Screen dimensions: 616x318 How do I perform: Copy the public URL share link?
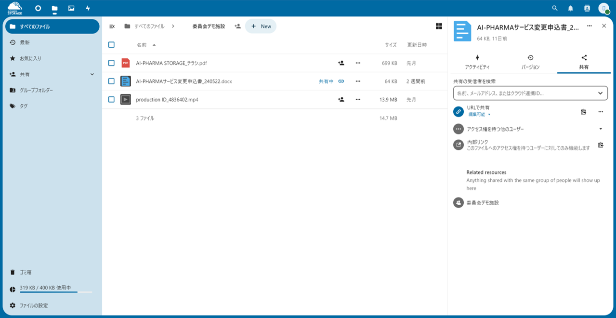coord(583,112)
